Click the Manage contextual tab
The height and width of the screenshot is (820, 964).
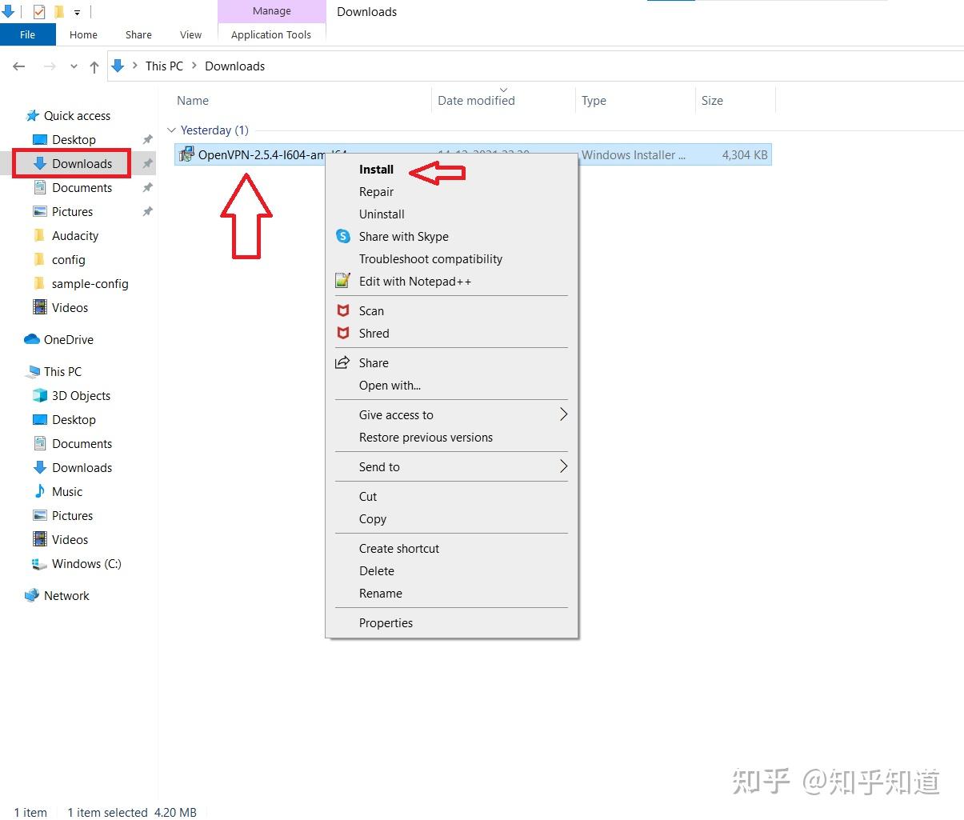(x=272, y=11)
